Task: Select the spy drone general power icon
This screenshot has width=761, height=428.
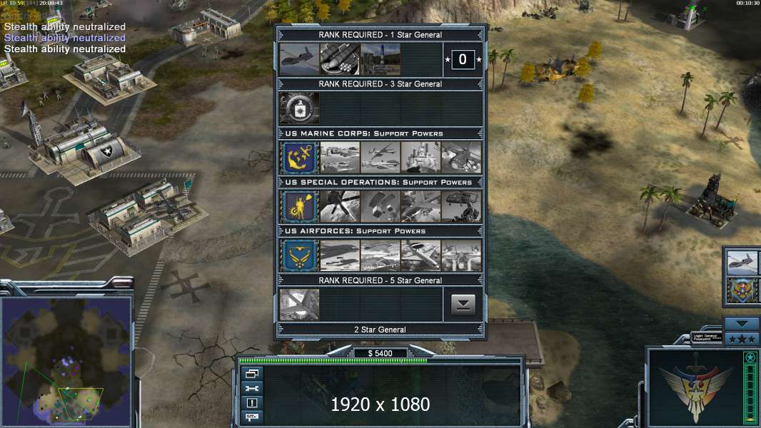Action: [x=299, y=59]
